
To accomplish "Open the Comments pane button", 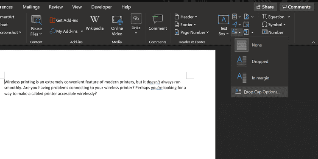I will 296,7.
